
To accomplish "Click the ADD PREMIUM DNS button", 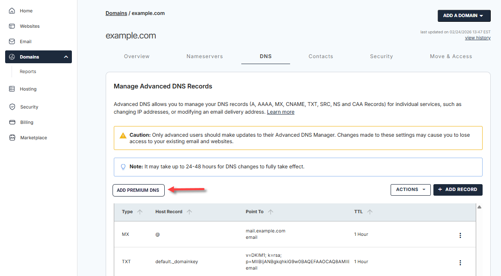I will tap(138, 190).
